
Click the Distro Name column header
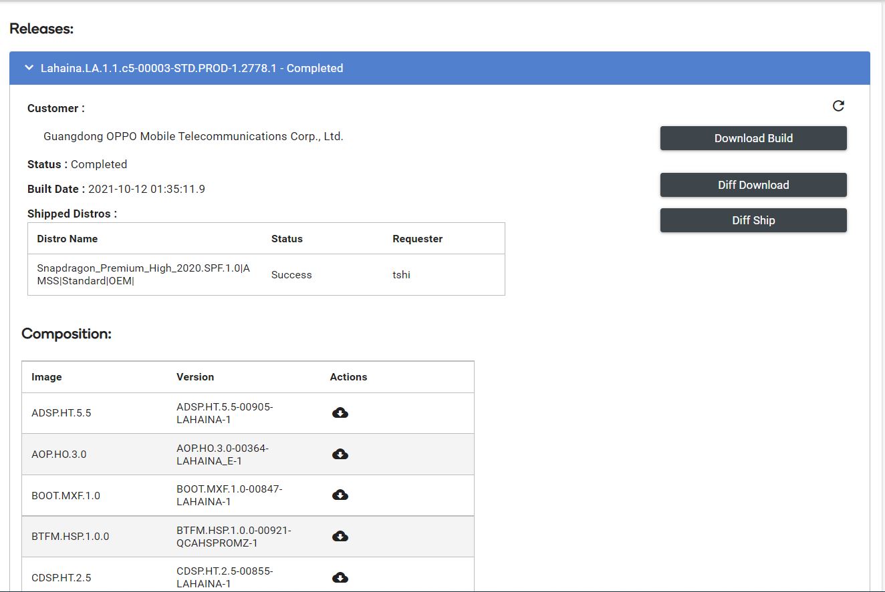coord(68,239)
